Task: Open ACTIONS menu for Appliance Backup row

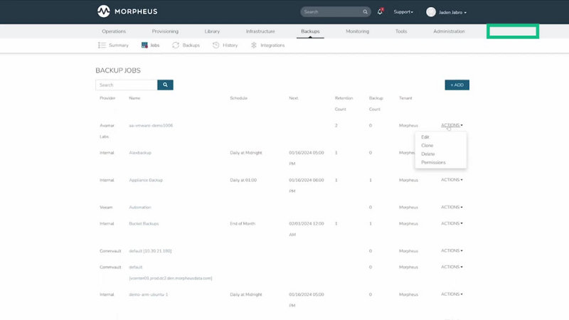Action: tap(452, 180)
